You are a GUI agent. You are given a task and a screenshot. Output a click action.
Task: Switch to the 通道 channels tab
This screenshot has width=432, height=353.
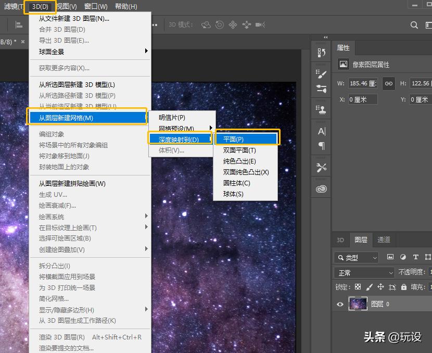(x=384, y=240)
